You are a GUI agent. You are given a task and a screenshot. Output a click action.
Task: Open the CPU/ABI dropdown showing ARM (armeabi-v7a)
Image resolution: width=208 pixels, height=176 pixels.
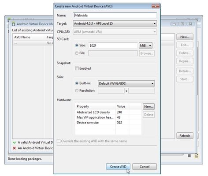point(115,32)
